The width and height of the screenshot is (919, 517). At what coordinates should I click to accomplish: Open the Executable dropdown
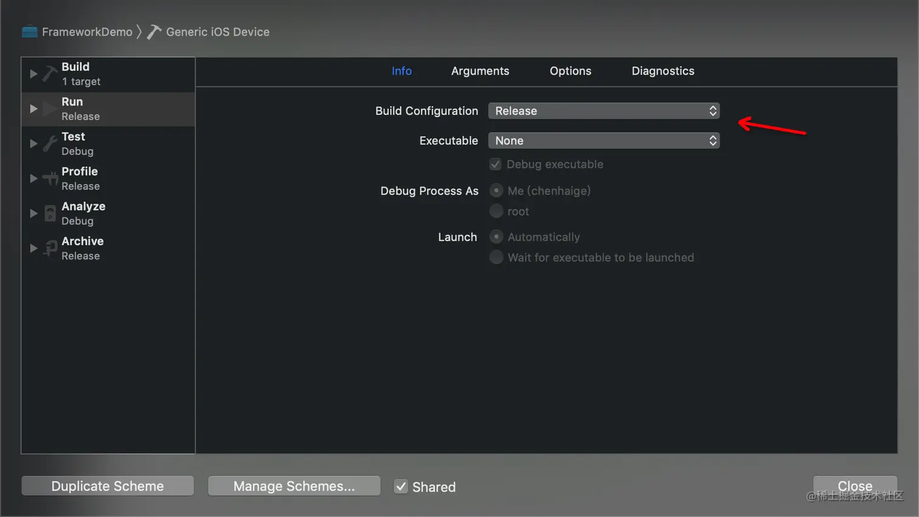coord(604,140)
